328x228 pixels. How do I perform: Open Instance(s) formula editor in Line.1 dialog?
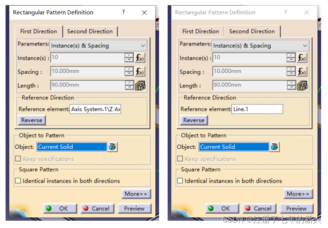(x=302, y=58)
